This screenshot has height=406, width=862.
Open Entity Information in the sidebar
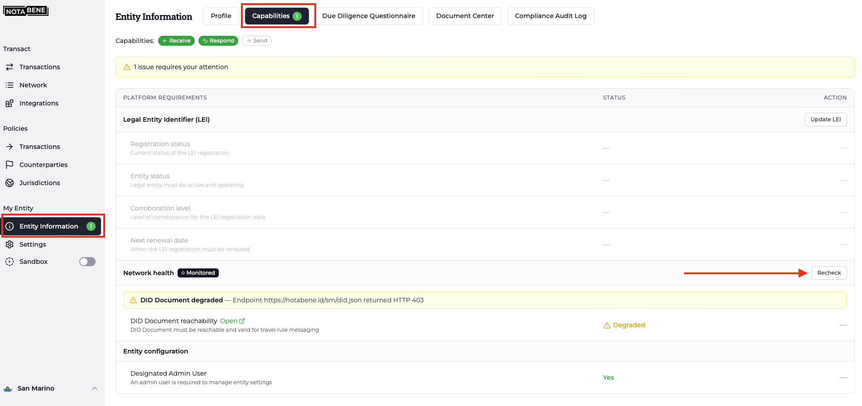51,226
